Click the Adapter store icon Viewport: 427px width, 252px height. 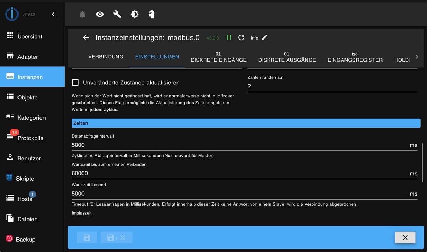pos(10,56)
